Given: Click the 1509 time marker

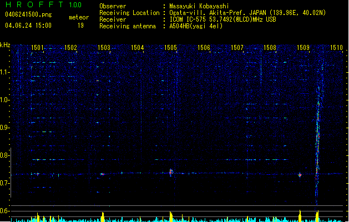Looking at the screenshot, I should point(303,47).
